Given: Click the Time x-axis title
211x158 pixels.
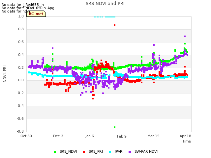Looking at the screenshot, I should click(x=187, y=141).
